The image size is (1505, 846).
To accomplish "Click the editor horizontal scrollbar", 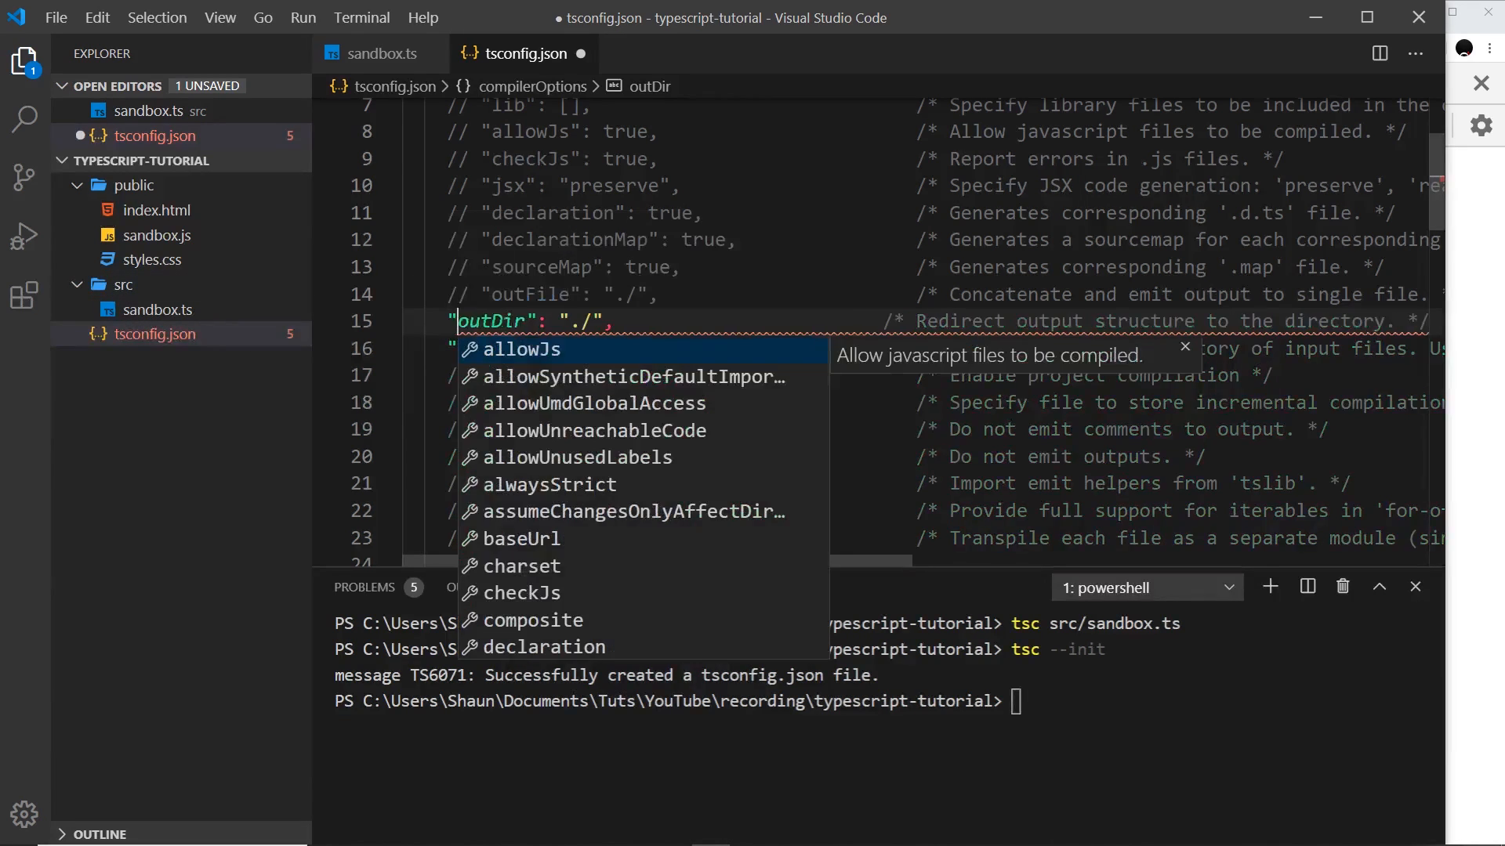I will pyautogui.click(x=870, y=561).
